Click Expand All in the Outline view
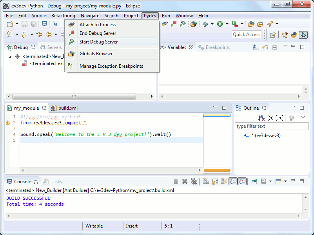Image resolution: width=314 pixels, height=235 pixels. 280,118
